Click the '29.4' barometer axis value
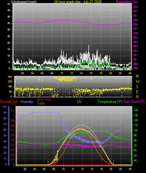 point(136,42)
